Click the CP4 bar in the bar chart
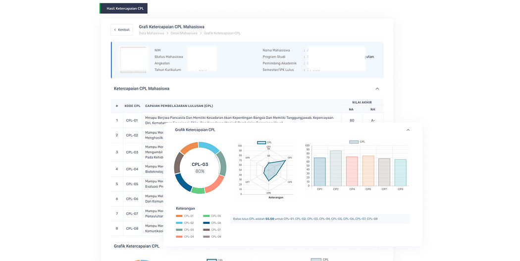This screenshot has height=261, width=520. (352, 171)
